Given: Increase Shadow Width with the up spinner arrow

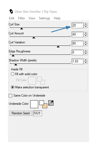Looking at the screenshot, I should click(x=86, y=60).
